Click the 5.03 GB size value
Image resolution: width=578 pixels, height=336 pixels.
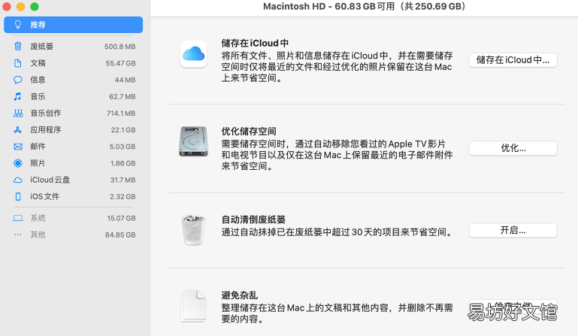(123, 147)
